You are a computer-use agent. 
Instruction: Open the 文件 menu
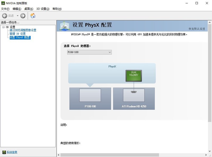point(5,9)
